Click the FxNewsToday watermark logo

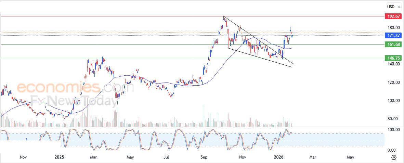pos(74,101)
